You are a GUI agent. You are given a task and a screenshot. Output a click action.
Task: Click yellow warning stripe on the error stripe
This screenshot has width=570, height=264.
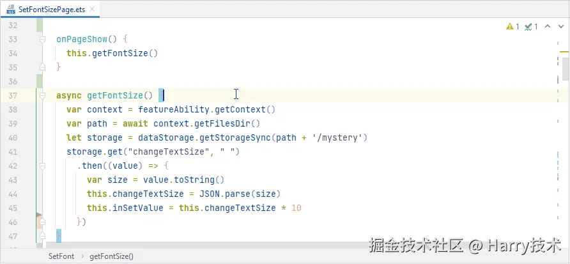pos(565,51)
